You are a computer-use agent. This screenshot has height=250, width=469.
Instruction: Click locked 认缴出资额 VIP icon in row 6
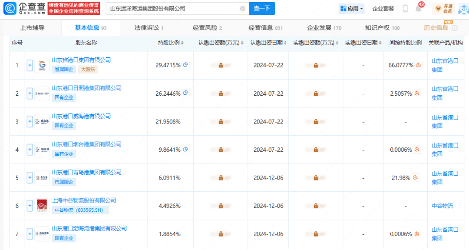(x=221, y=206)
